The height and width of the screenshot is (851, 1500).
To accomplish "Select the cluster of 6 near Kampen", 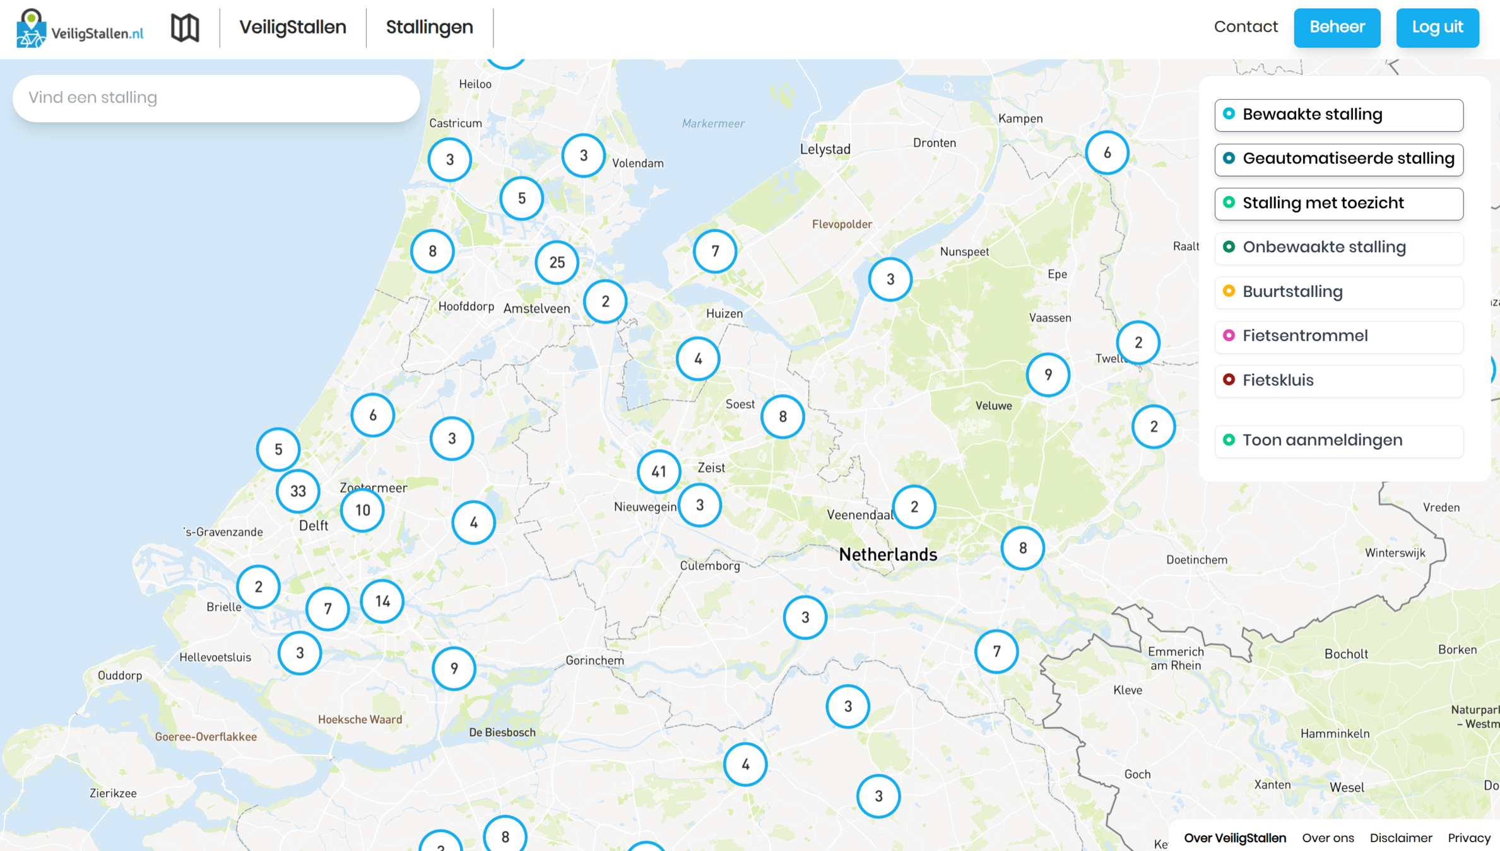I will pyautogui.click(x=1107, y=153).
